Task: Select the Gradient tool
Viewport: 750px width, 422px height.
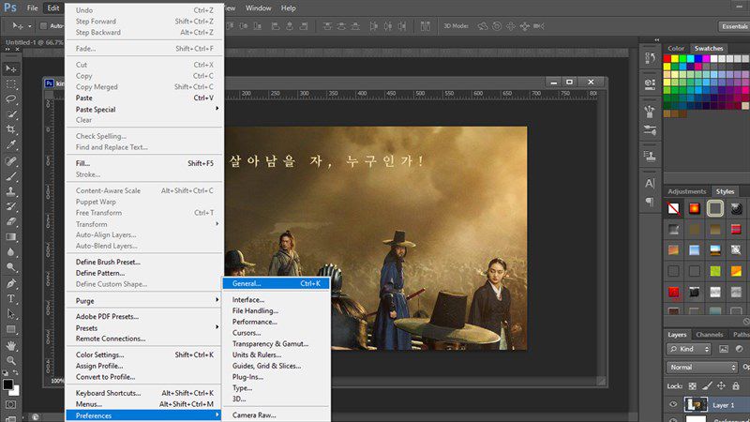Action: (10, 237)
